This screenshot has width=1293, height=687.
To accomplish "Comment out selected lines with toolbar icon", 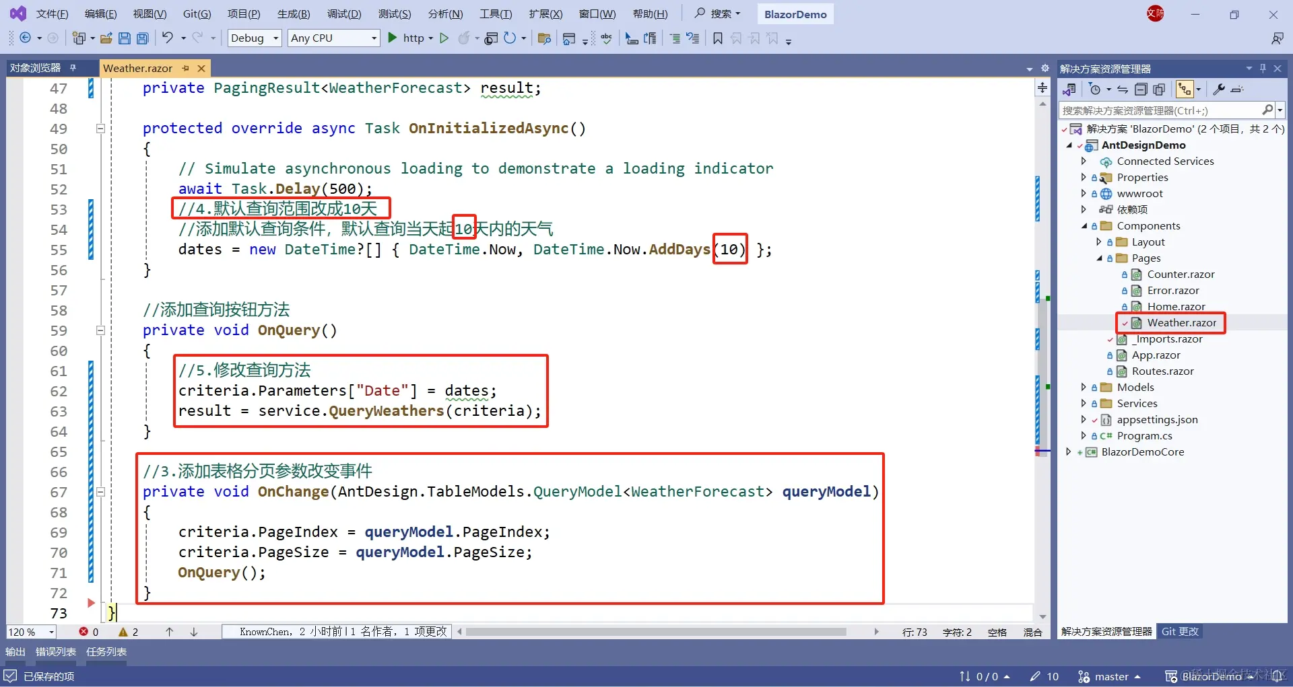I will pos(675,38).
